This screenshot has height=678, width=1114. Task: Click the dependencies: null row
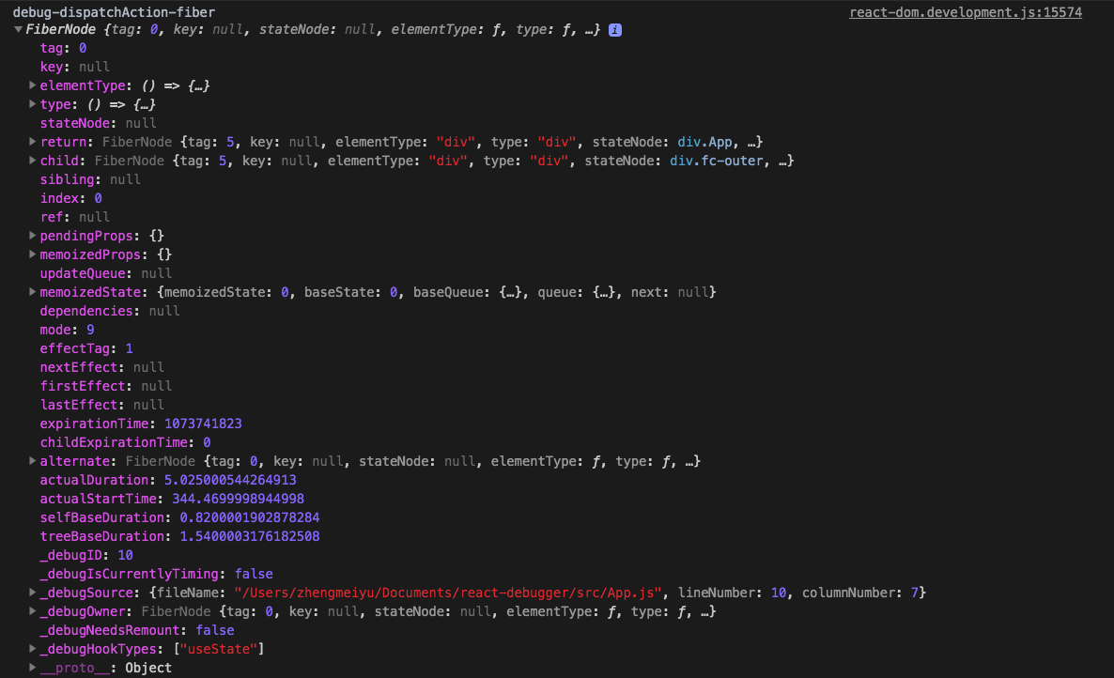point(109,311)
